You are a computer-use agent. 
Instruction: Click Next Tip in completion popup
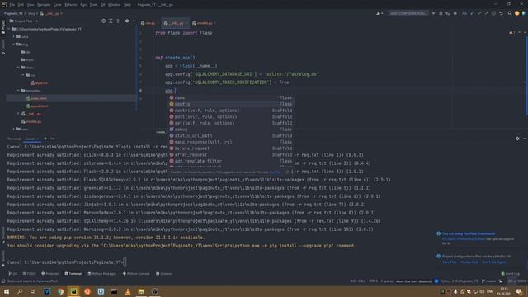[275, 172]
